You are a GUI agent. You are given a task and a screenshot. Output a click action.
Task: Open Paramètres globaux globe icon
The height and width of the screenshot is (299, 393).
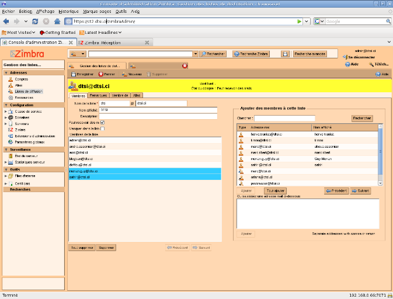(x=11, y=142)
